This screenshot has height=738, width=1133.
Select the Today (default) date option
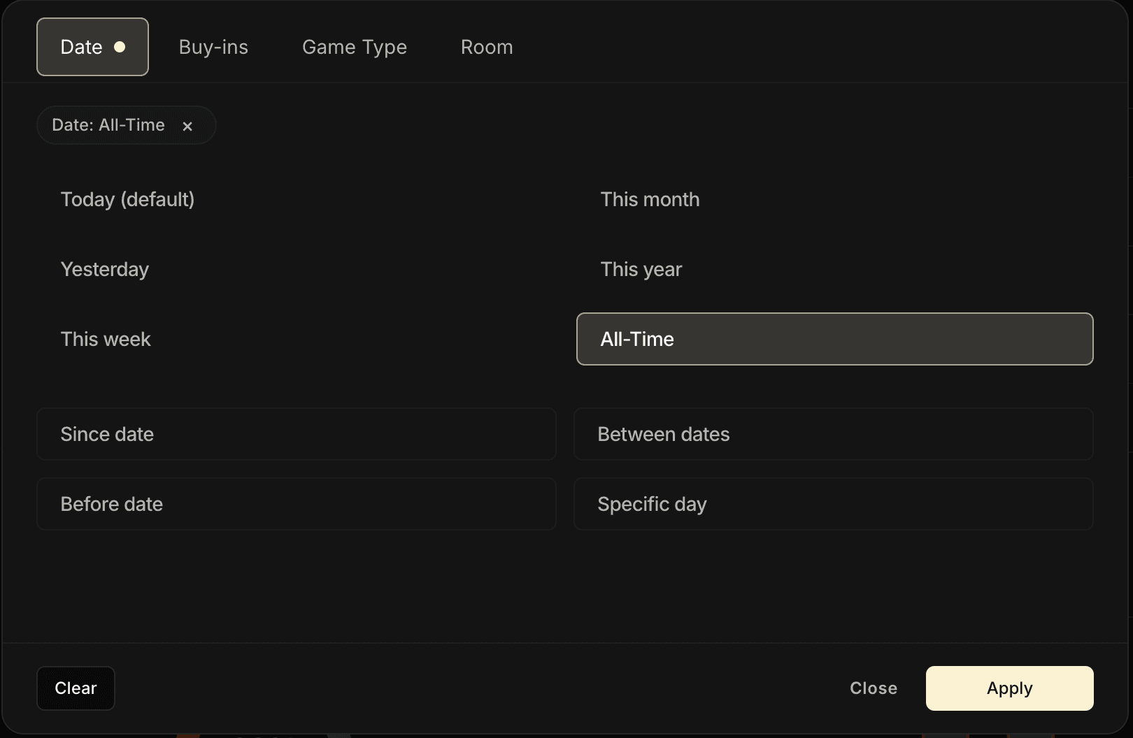(x=127, y=199)
